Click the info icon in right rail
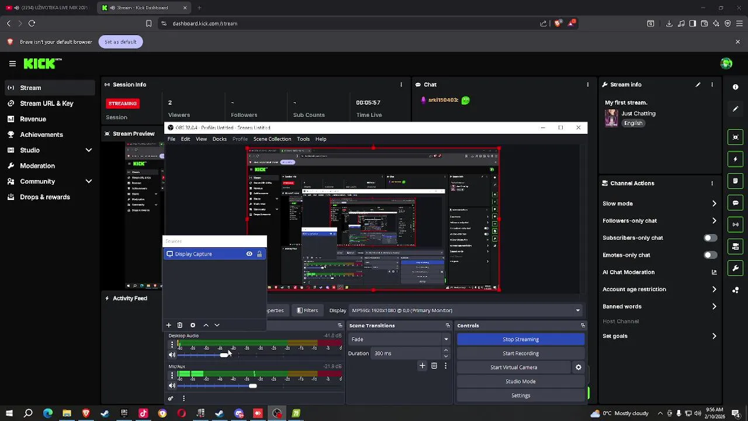748x421 pixels. (736, 87)
